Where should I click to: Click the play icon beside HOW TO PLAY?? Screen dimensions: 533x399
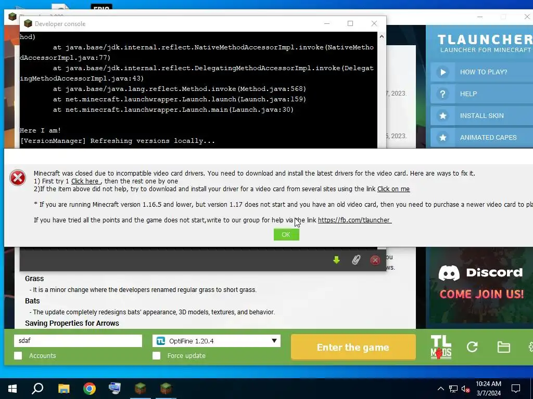[442, 72]
